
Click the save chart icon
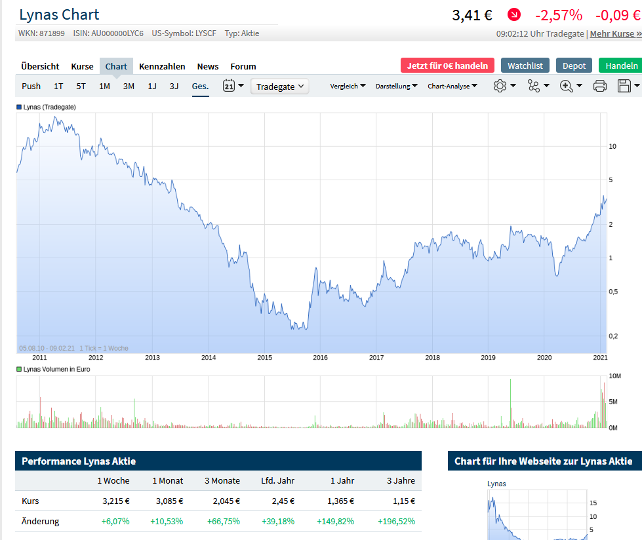pyautogui.click(x=625, y=86)
